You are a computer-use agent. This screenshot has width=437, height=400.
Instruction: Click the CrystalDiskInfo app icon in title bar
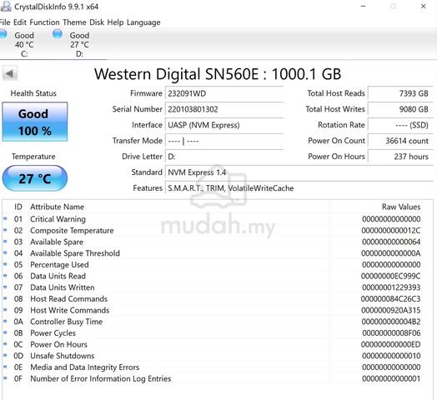pyautogui.click(x=6, y=6)
